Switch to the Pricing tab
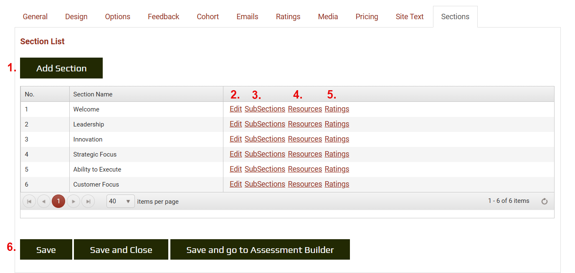 (x=367, y=16)
